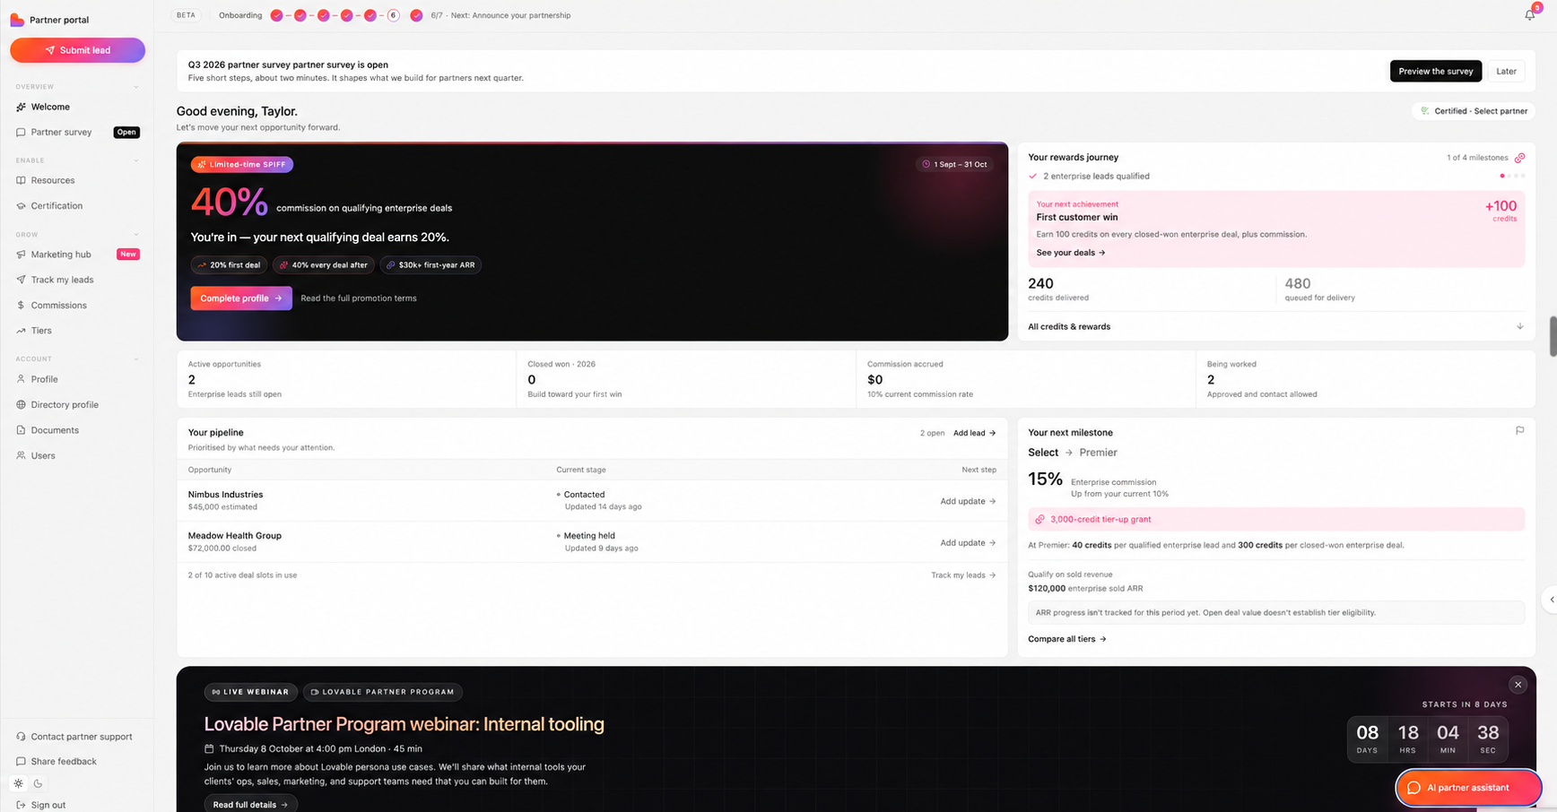Click the Directory profile globe icon
The height and width of the screenshot is (812, 1557).
click(21, 405)
